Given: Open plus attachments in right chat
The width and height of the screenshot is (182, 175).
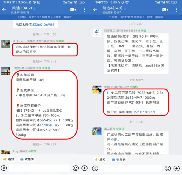Looking at the screenshot, I should click(x=176, y=168).
